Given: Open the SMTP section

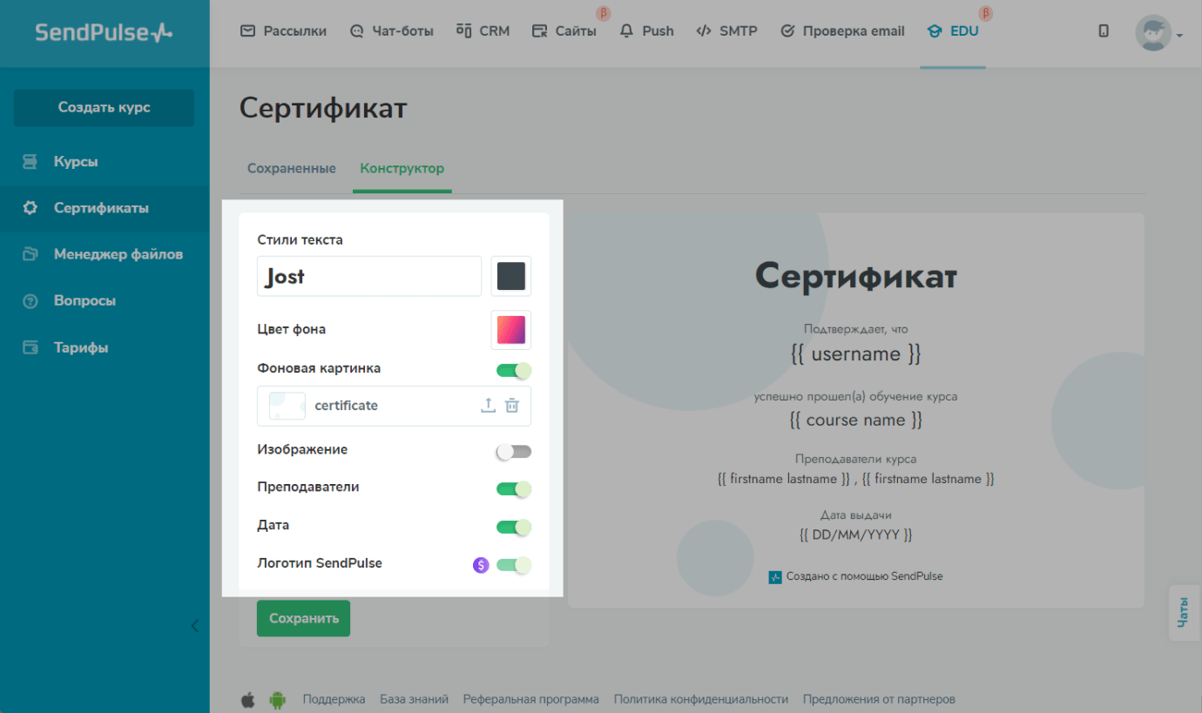Looking at the screenshot, I should [726, 31].
